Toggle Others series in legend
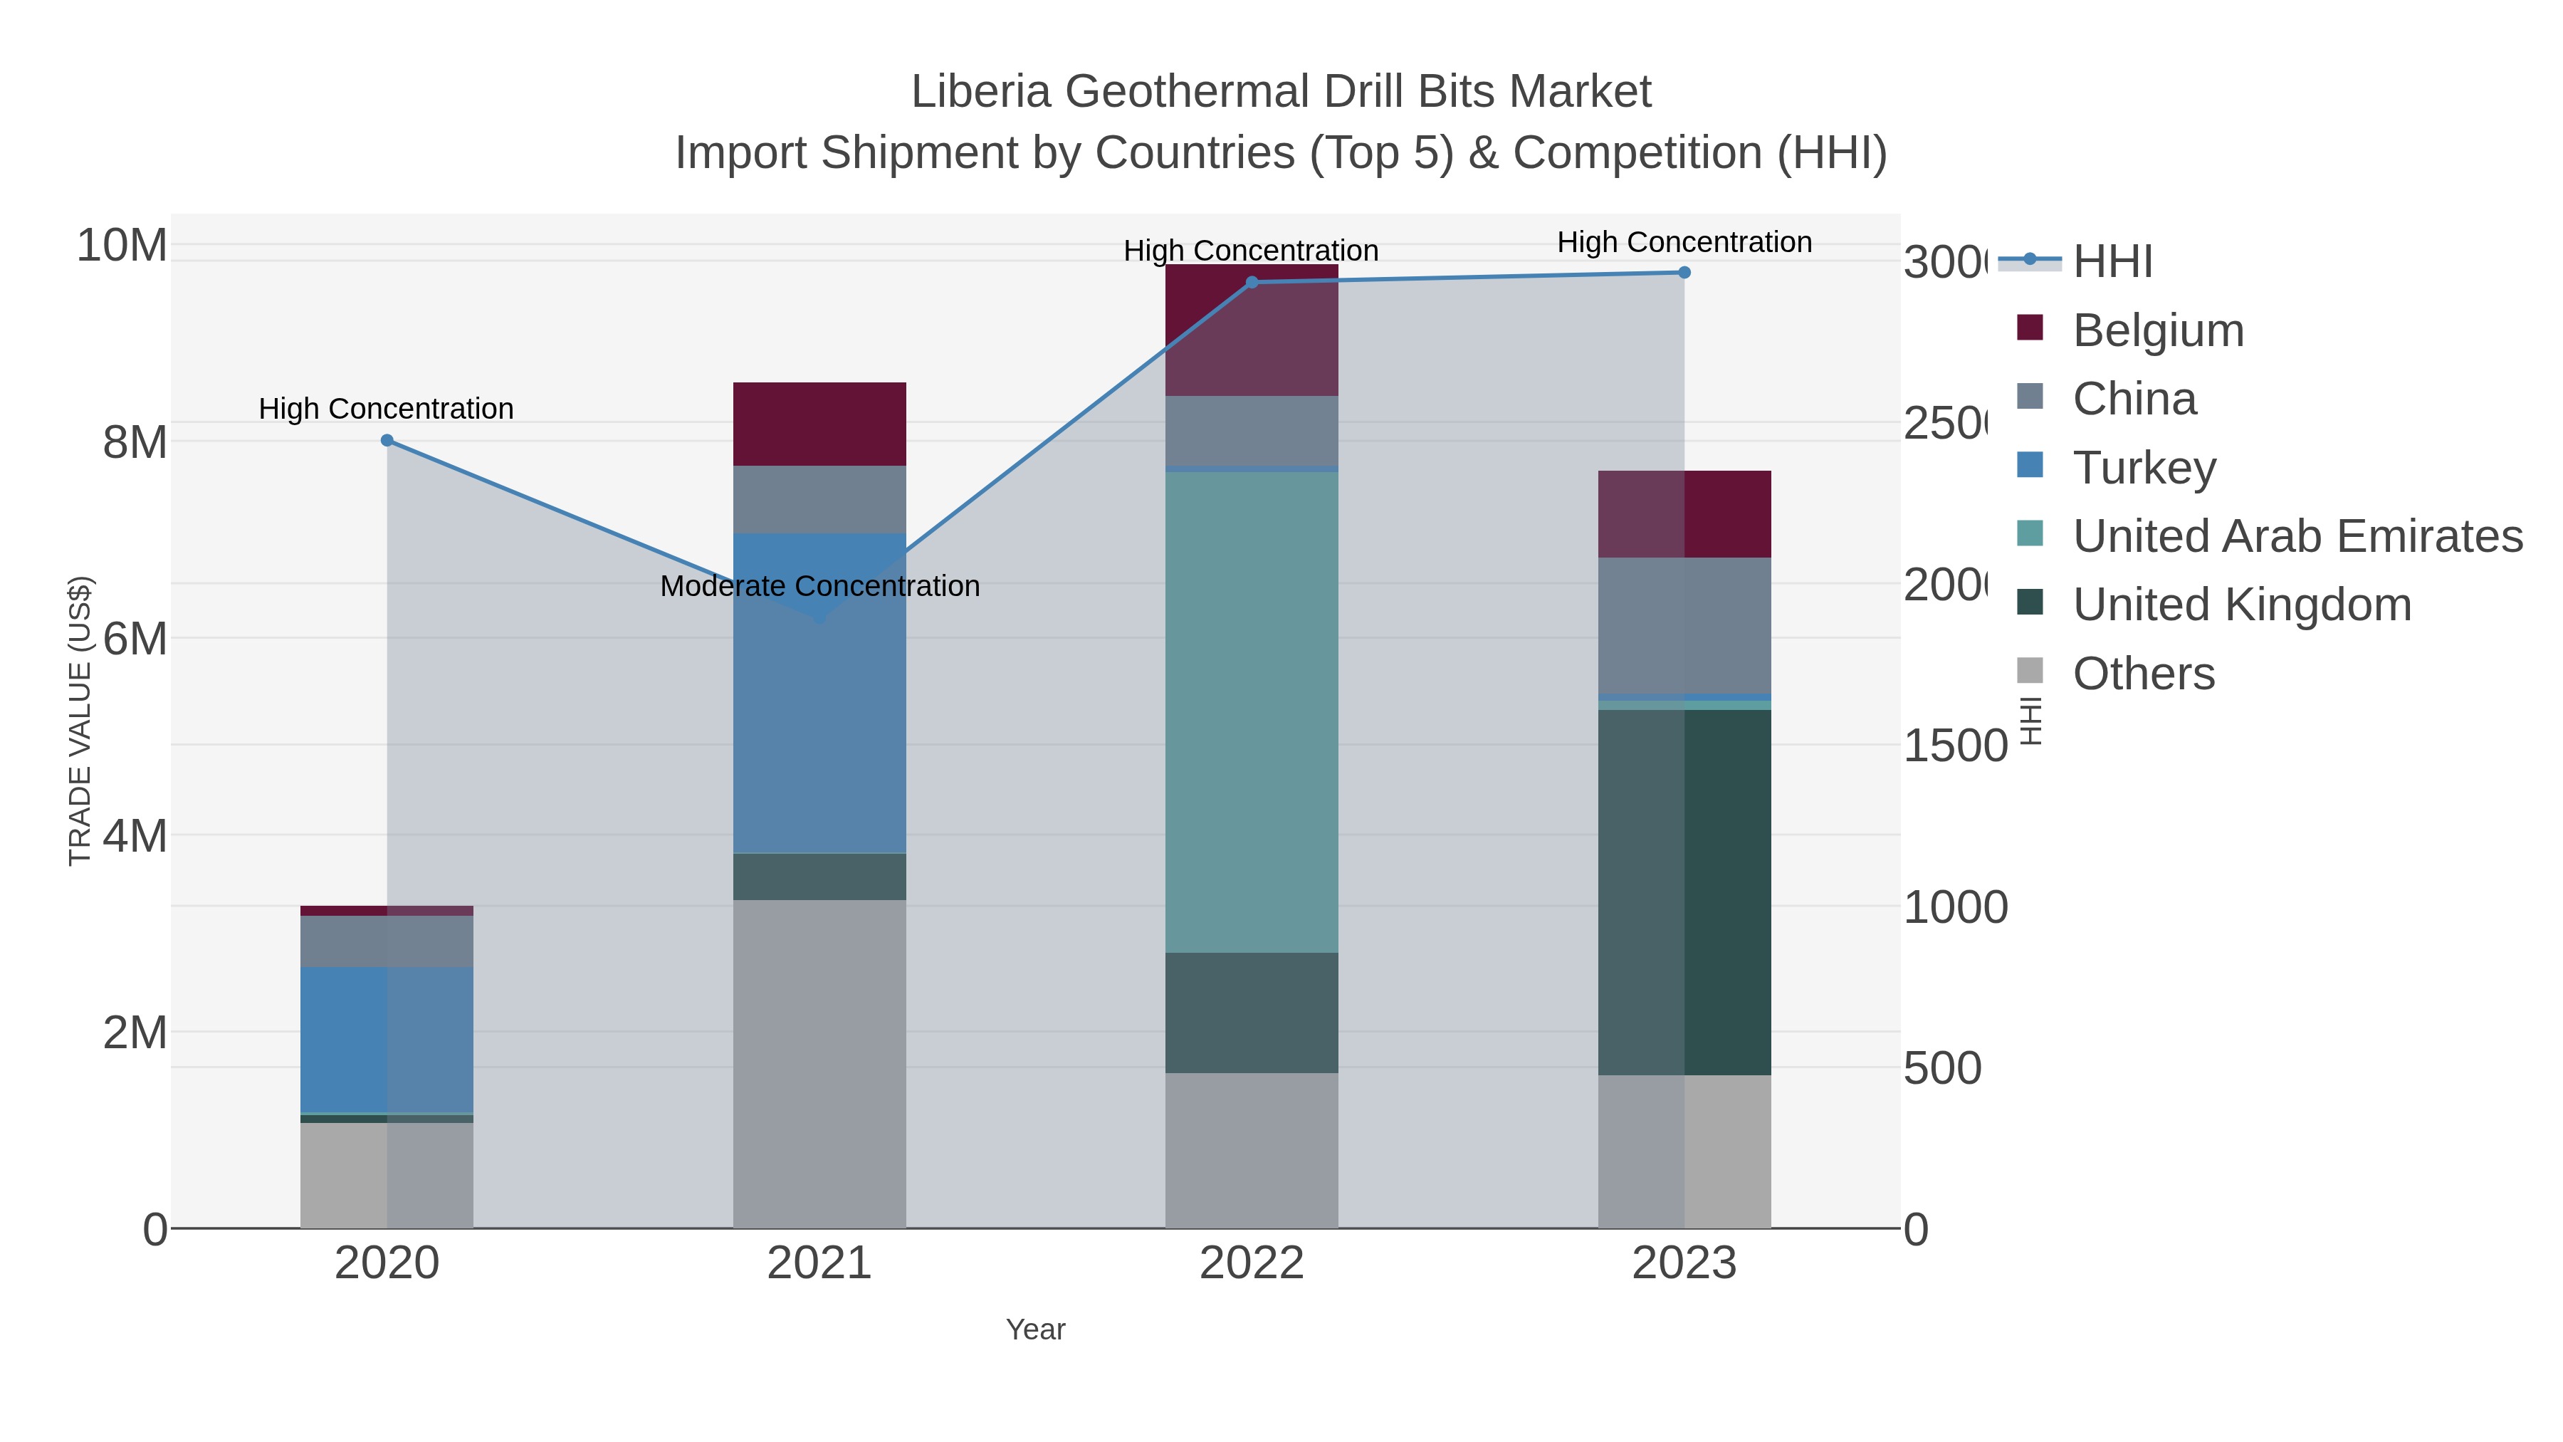The height and width of the screenshot is (1442, 2563). point(2115,673)
